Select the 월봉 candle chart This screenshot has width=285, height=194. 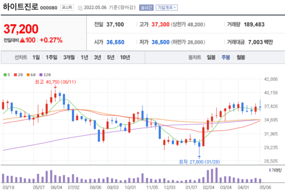pyautogui.click(x=241, y=58)
